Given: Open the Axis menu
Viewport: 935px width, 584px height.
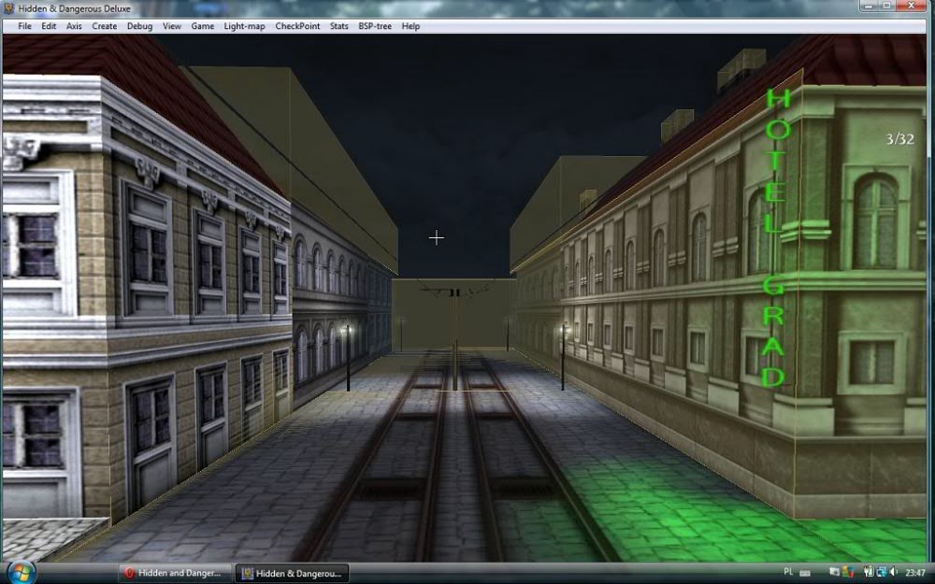Looking at the screenshot, I should click(x=74, y=26).
